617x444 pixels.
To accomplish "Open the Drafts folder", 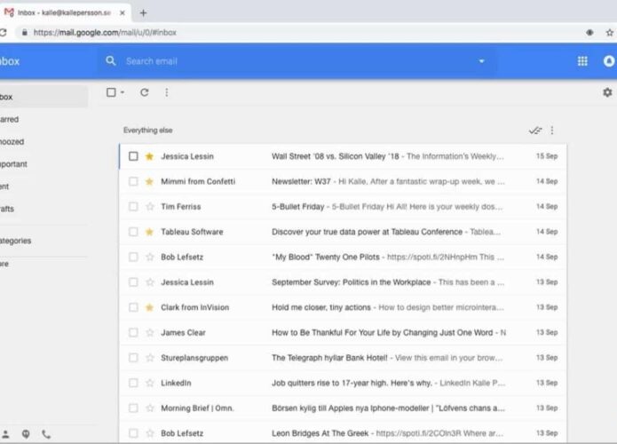I will point(7,209).
